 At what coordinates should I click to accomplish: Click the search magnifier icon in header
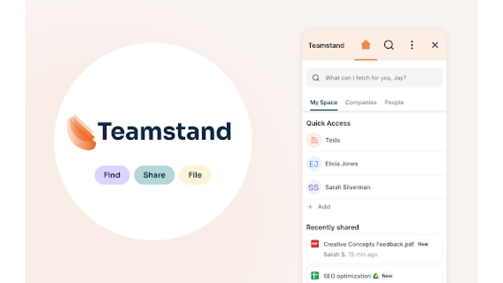click(x=389, y=45)
